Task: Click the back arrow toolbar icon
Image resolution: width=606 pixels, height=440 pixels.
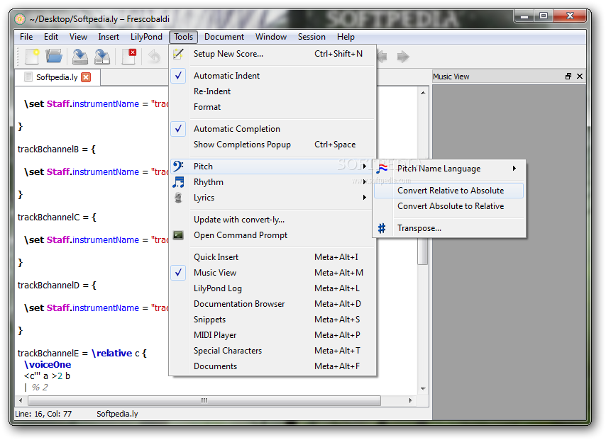Action: (382, 57)
